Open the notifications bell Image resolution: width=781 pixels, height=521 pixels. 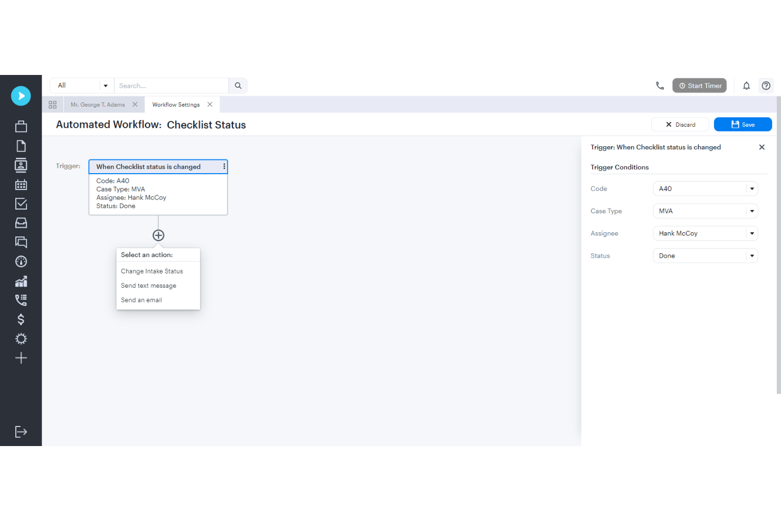[746, 86]
